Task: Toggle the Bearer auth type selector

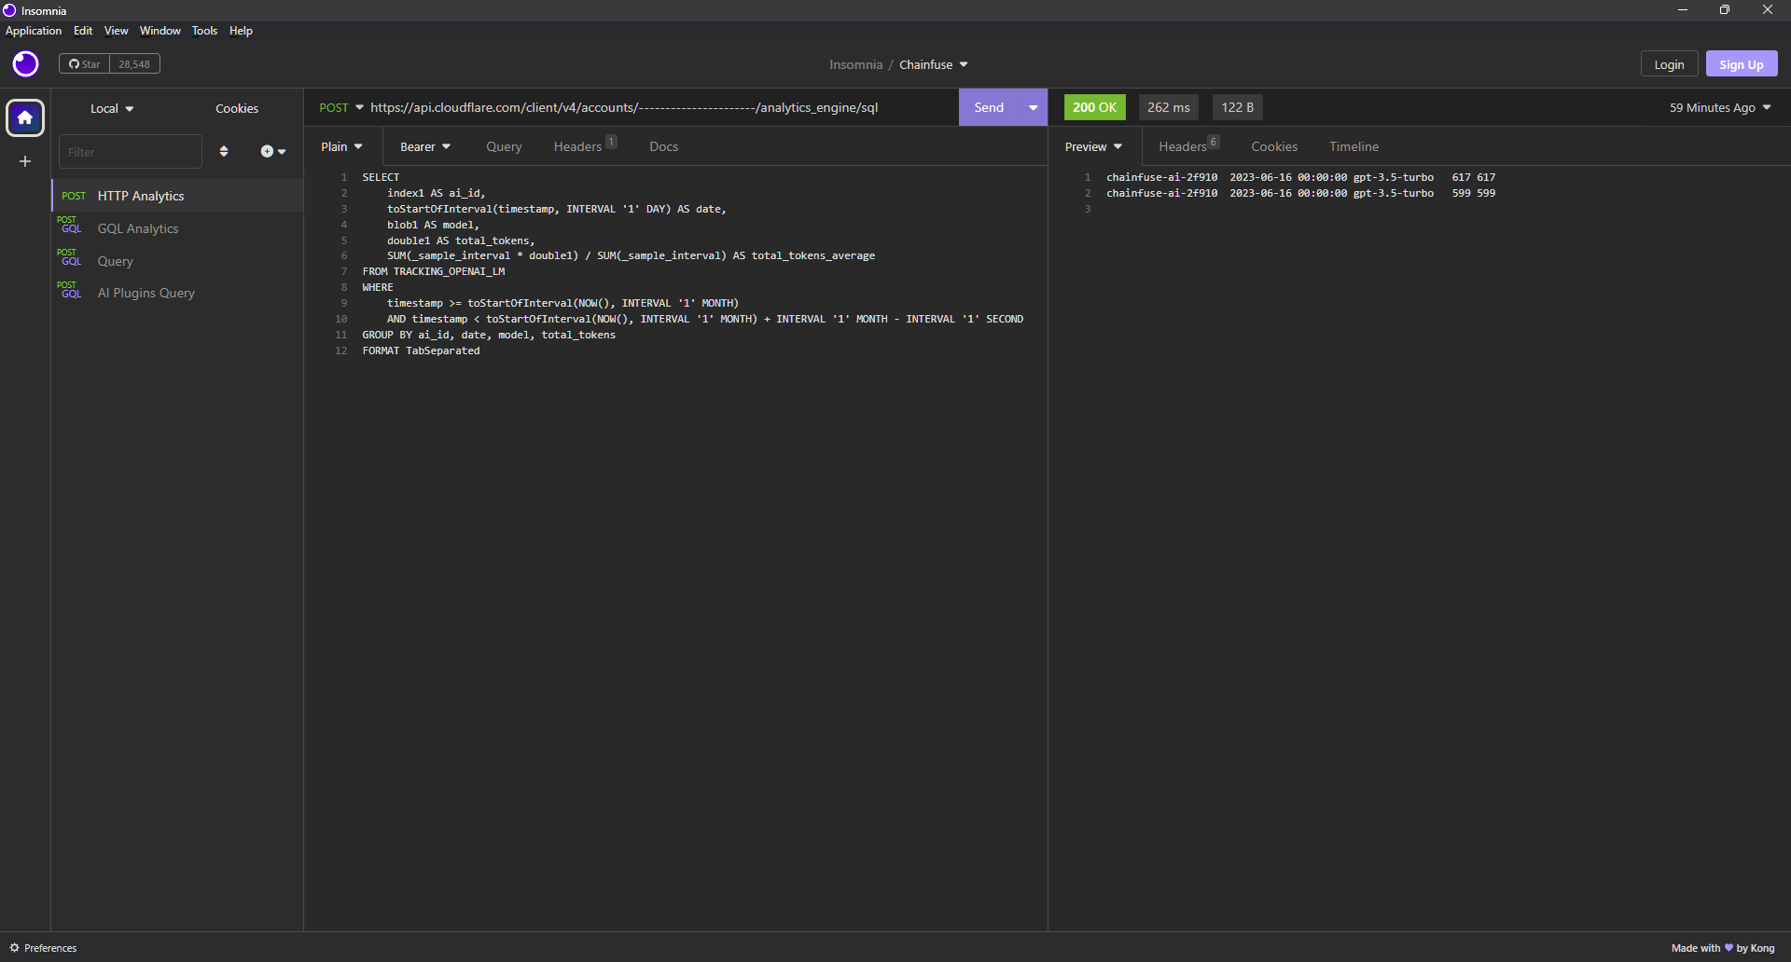Action: (424, 146)
